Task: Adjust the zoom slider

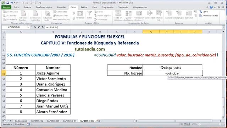Action: (x=210, y=124)
